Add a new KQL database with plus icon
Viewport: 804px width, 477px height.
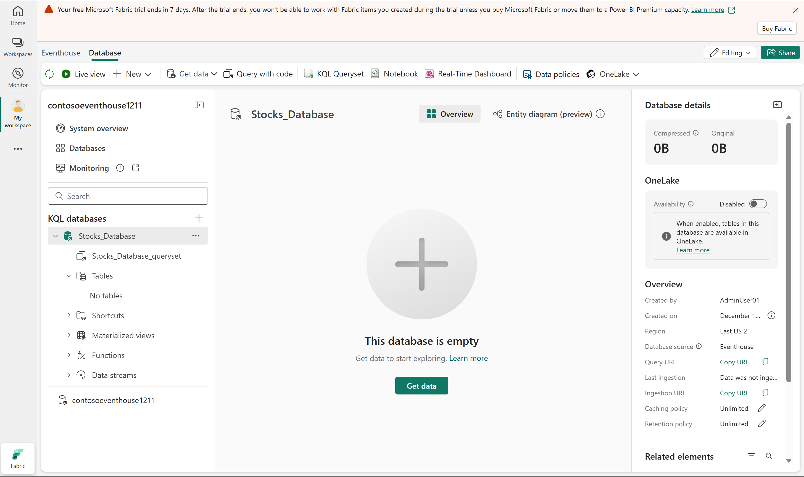pos(199,218)
